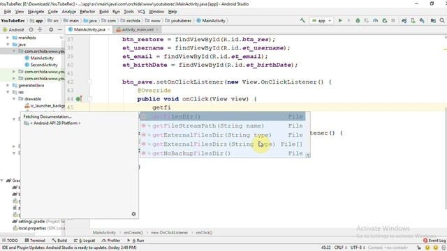This screenshot has height=251, width=447.
Task: Open the app run configuration dropdown
Action: (x=321, y=20)
